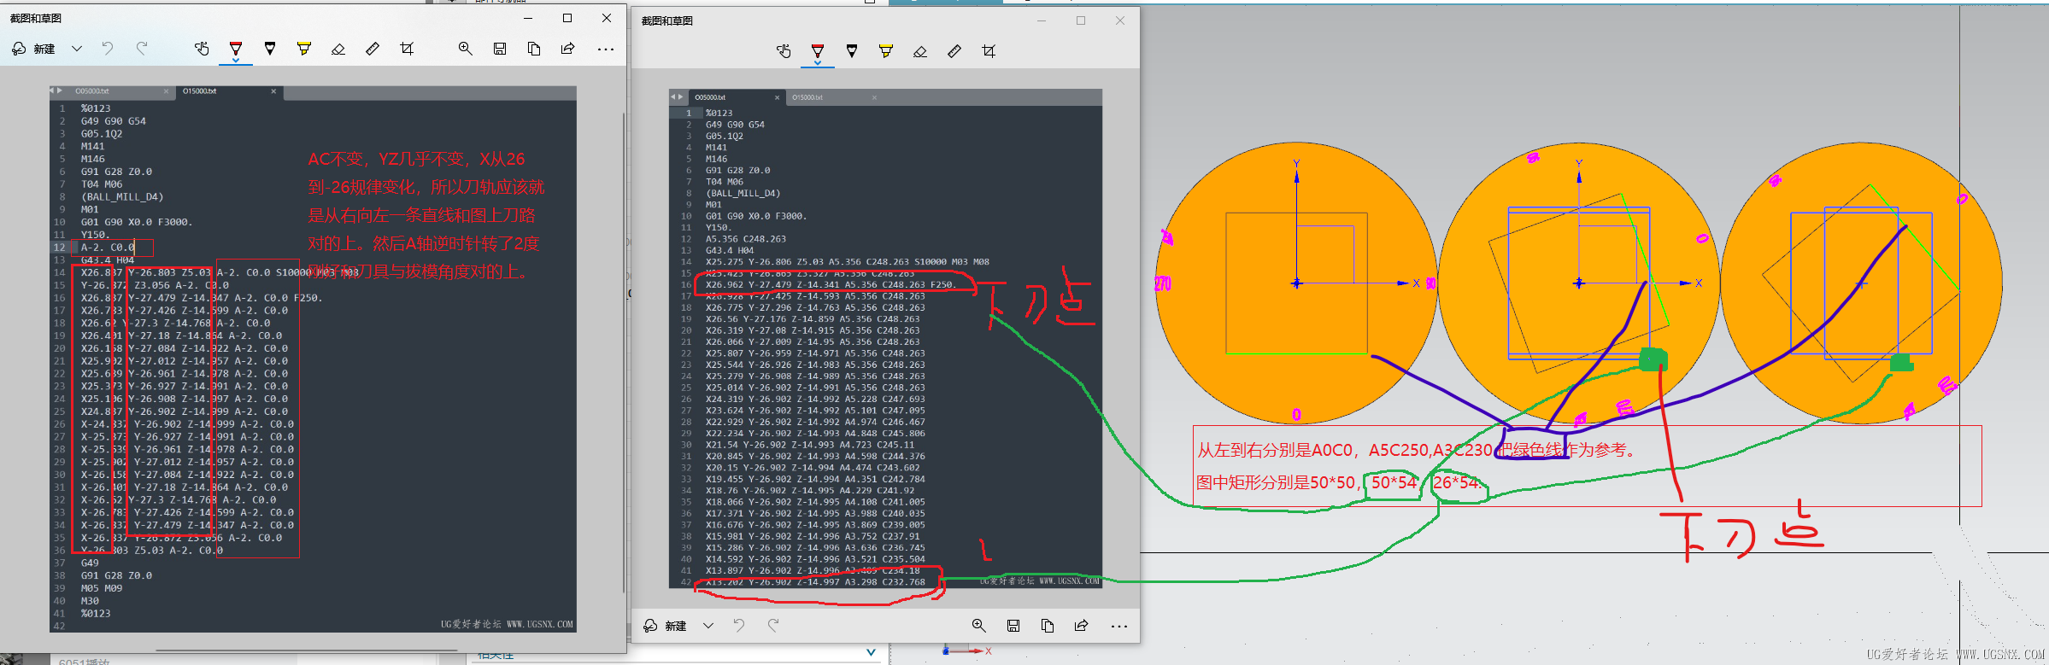Show the ruler tool in left window
This screenshot has width=2049, height=665.
coord(373,49)
